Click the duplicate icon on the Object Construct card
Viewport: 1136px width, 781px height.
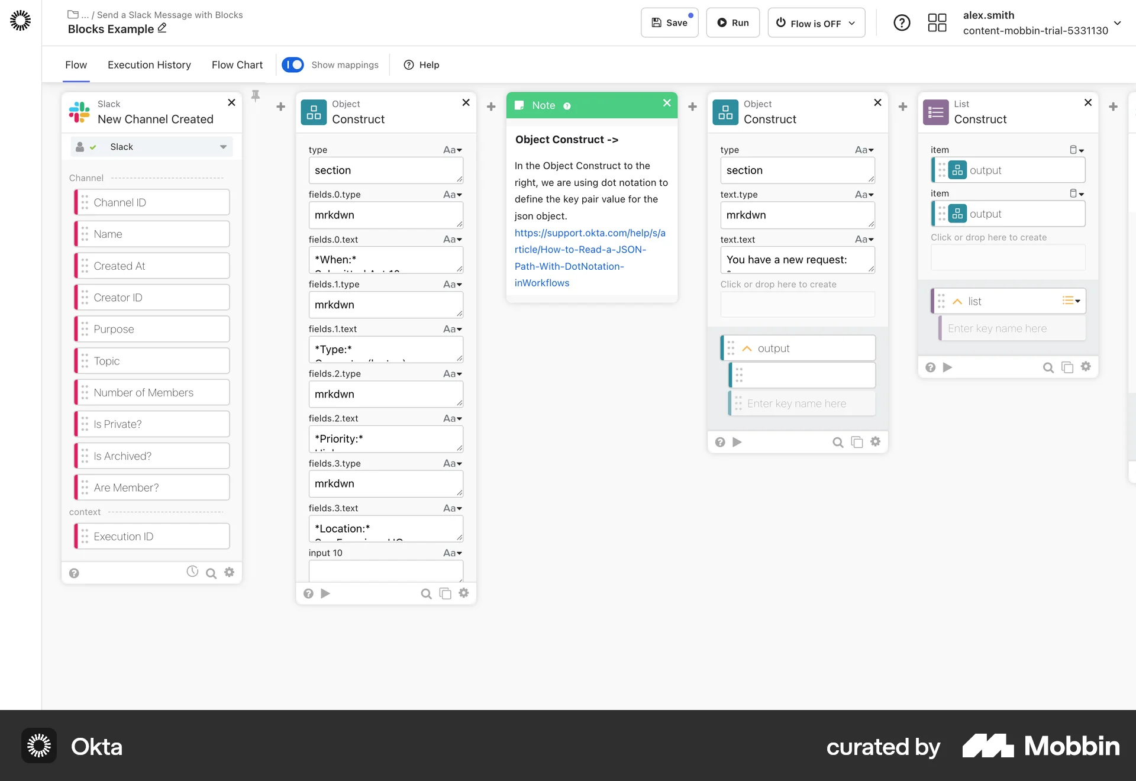[445, 593]
